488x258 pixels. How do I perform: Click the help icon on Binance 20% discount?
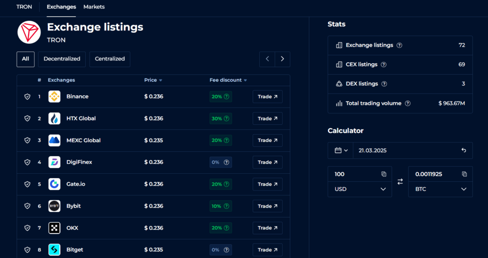tap(226, 97)
